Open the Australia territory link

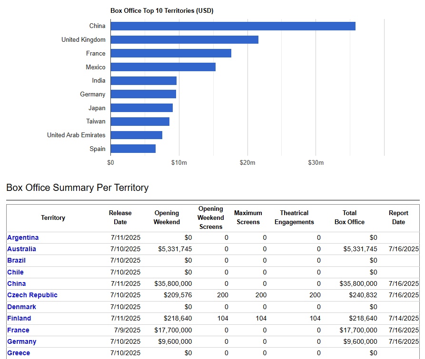[22, 249]
